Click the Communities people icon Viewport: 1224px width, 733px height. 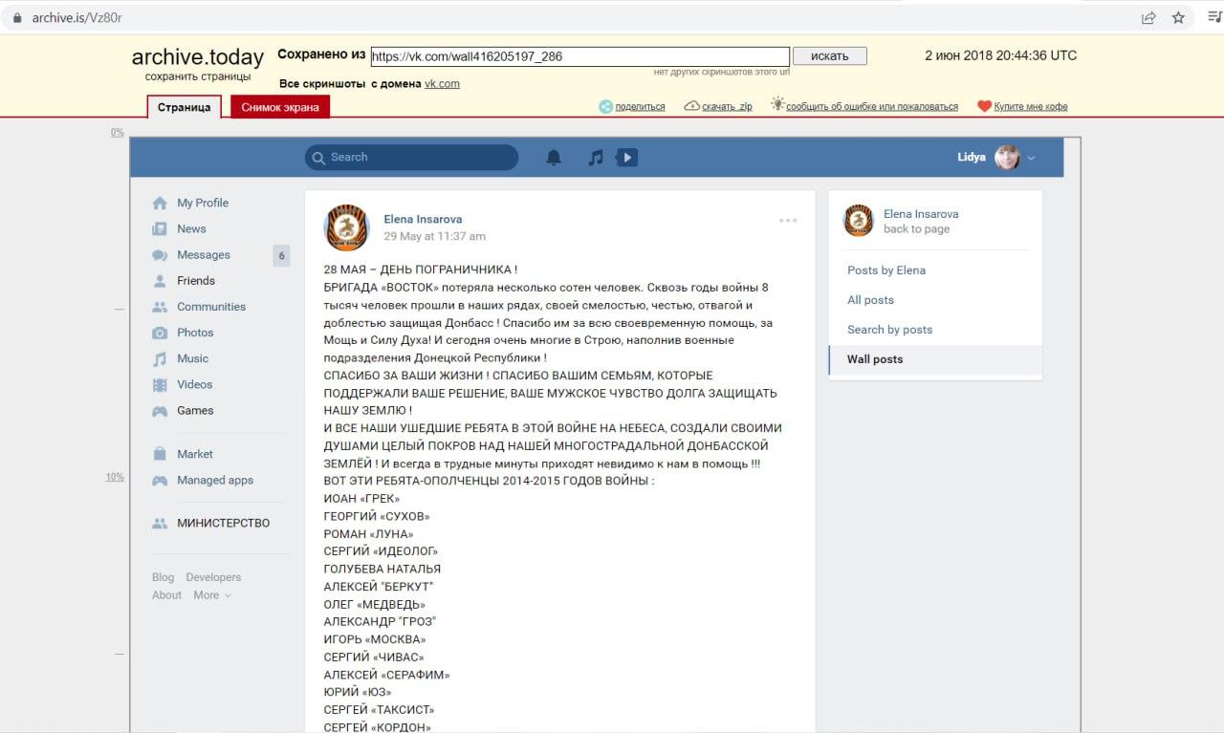tap(160, 307)
